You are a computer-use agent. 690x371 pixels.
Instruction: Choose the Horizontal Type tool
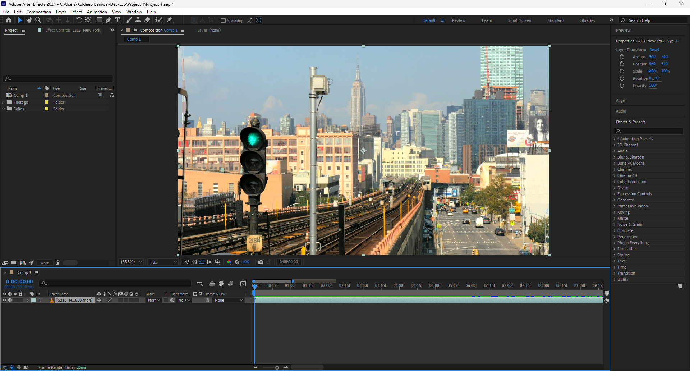point(118,20)
